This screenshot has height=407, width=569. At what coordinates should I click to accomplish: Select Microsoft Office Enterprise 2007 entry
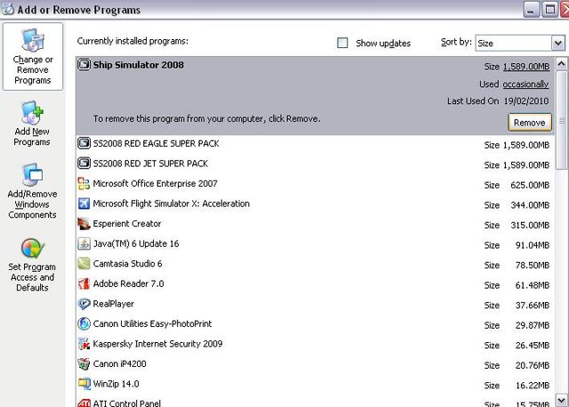tap(315, 184)
